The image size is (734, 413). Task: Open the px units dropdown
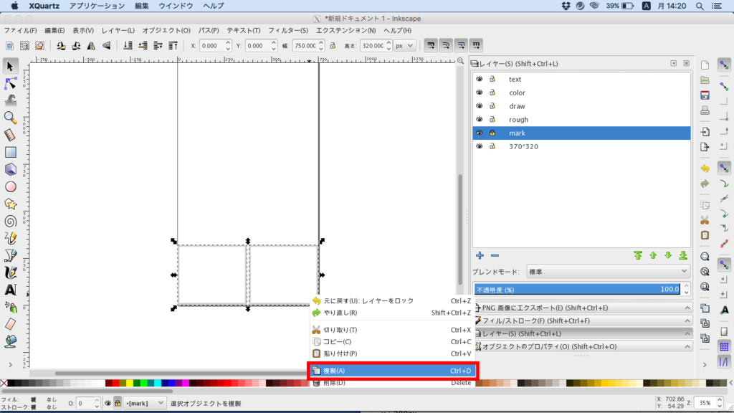coord(404,45)
